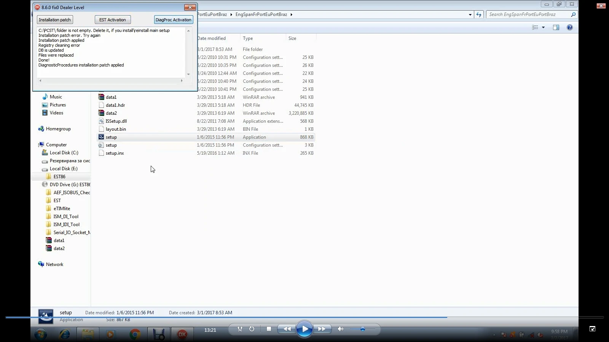Play the video
609x342 pixels.
click(304, 329)
